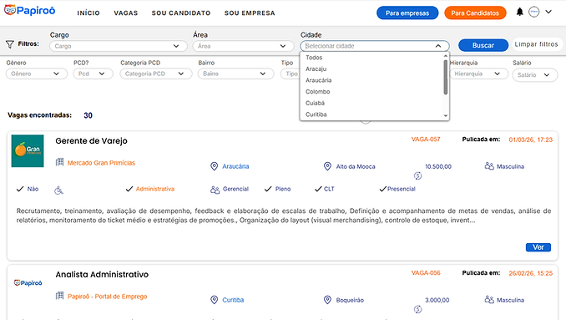
Task: Open the Cargo dropdown
Action: [119, 46]
